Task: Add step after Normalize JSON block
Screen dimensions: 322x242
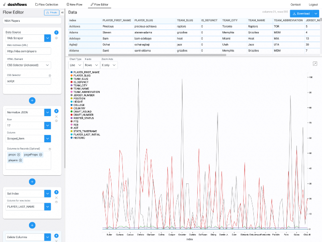Action: 32,182
